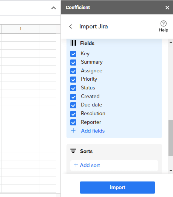Click the plus icon beside Add fields
Screen dimensions: 173x197
73,130
